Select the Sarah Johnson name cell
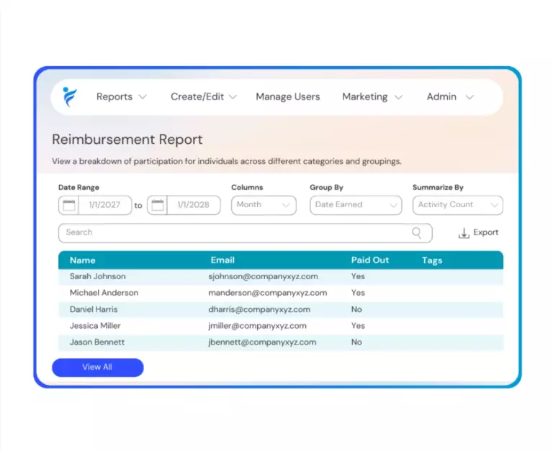Viewport: 553px width, 451px height. point(98,277)
